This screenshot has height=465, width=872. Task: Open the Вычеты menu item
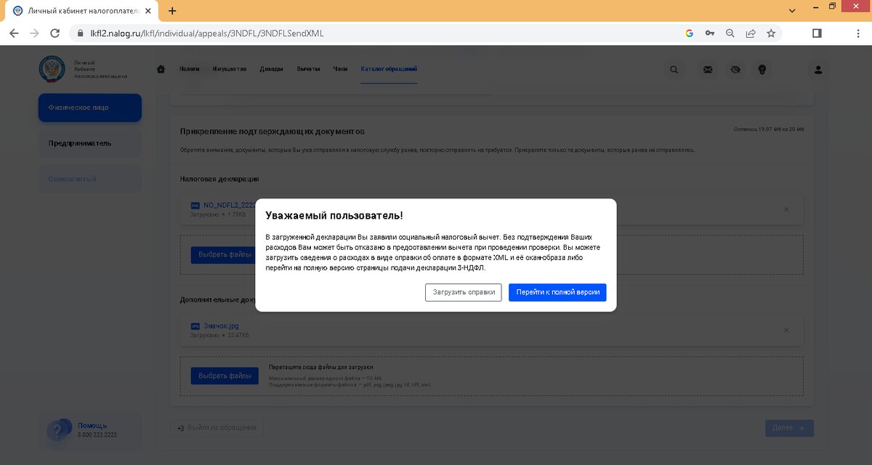(308, 69)
